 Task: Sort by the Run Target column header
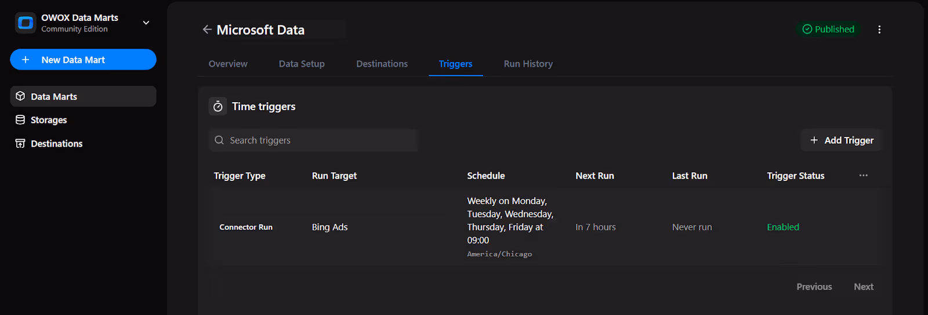click(334, 176)
